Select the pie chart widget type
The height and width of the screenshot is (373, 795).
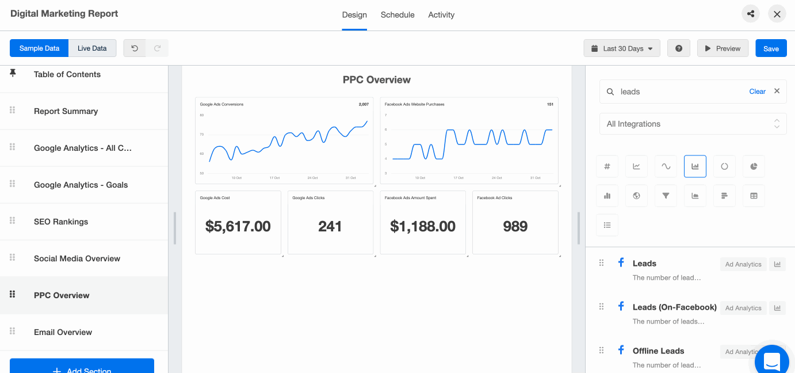(754, 166)
